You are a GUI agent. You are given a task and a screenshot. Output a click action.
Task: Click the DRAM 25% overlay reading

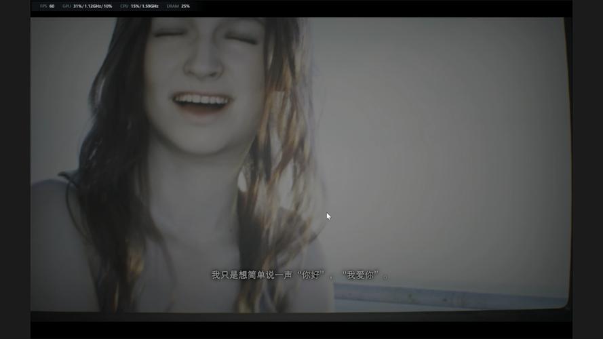pos(178,6)
